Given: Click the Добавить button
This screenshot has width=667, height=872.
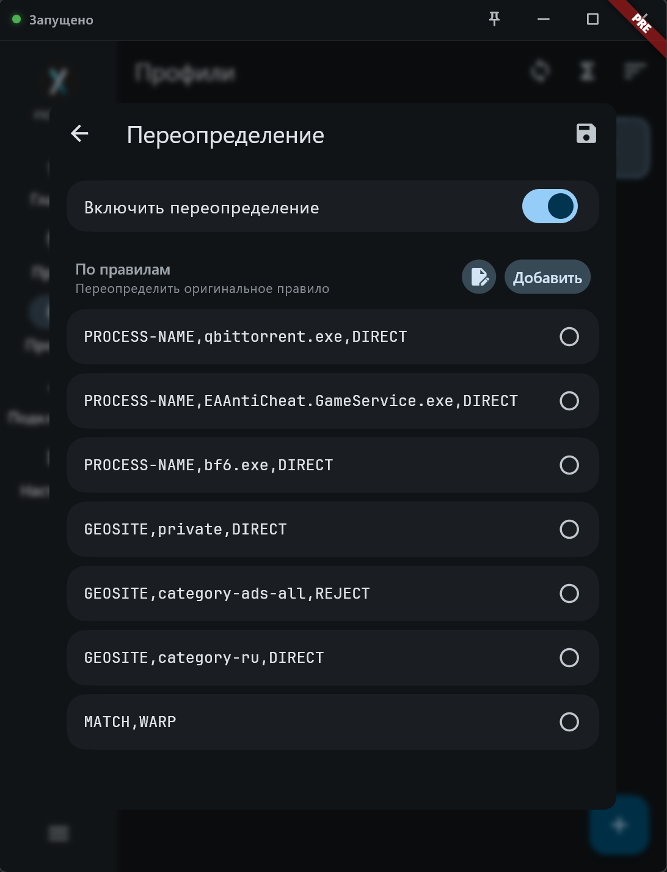Looking at the screenshot, I should (547, 277).
